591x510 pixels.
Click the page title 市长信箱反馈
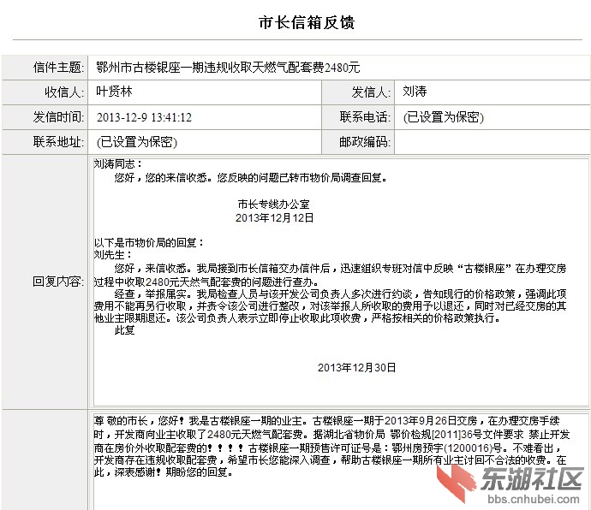click(x=307, y=22)
